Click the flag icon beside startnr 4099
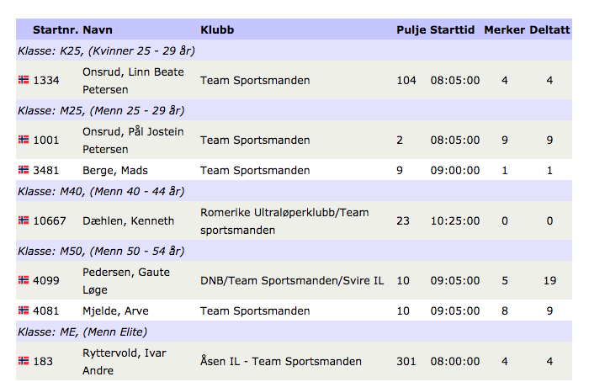Image resolution: width=589 pixels, height=382 pixels. [x=24, y=280]
